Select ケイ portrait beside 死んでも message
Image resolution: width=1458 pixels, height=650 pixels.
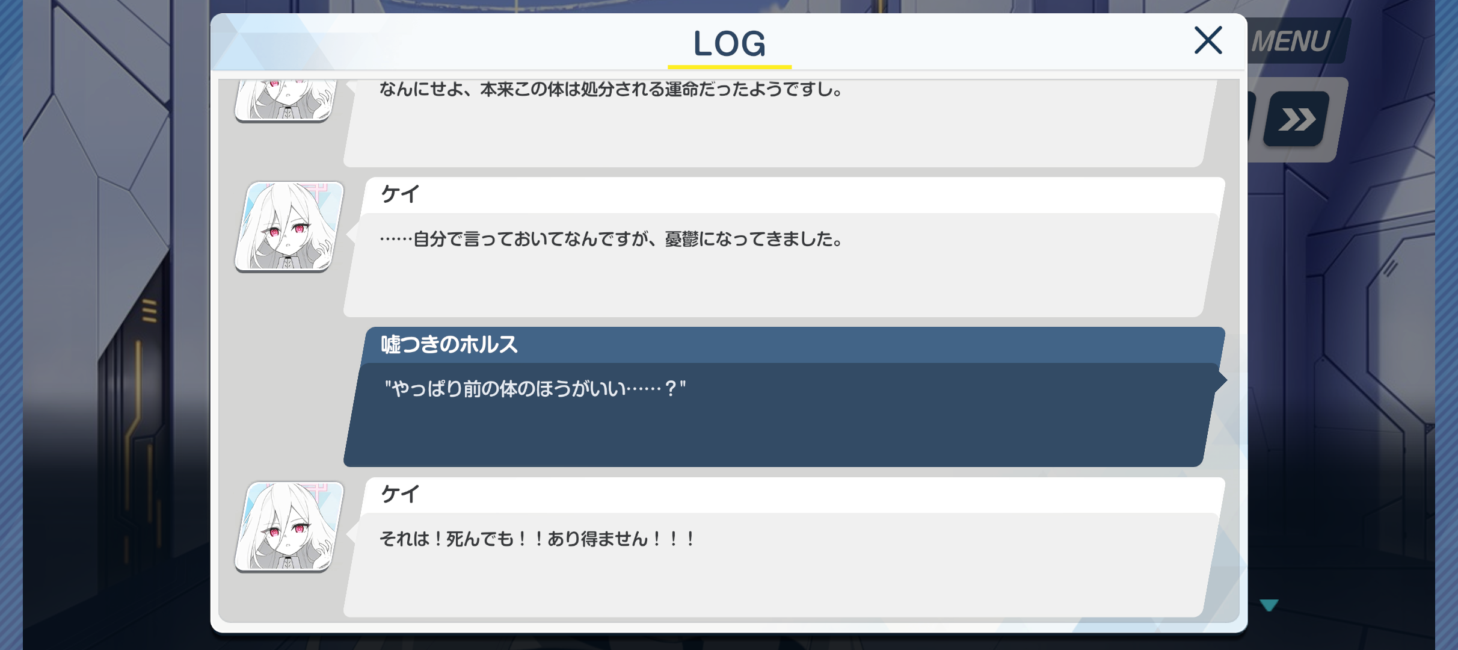point(289,527)
